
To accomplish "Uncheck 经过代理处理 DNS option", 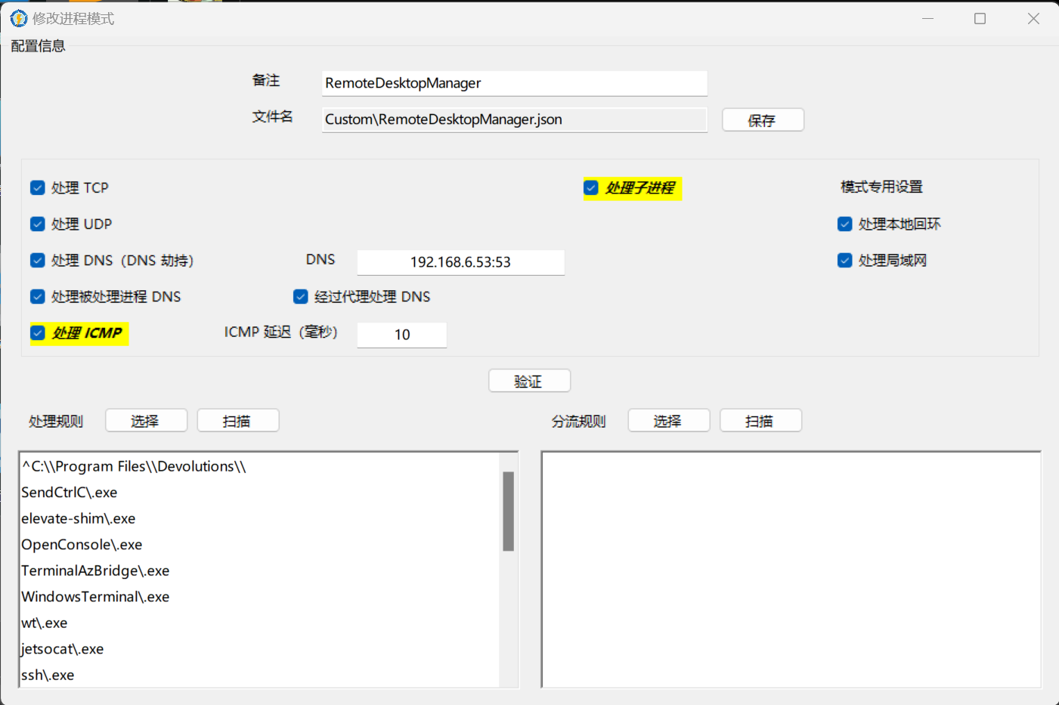I will [x=301, y=297].
